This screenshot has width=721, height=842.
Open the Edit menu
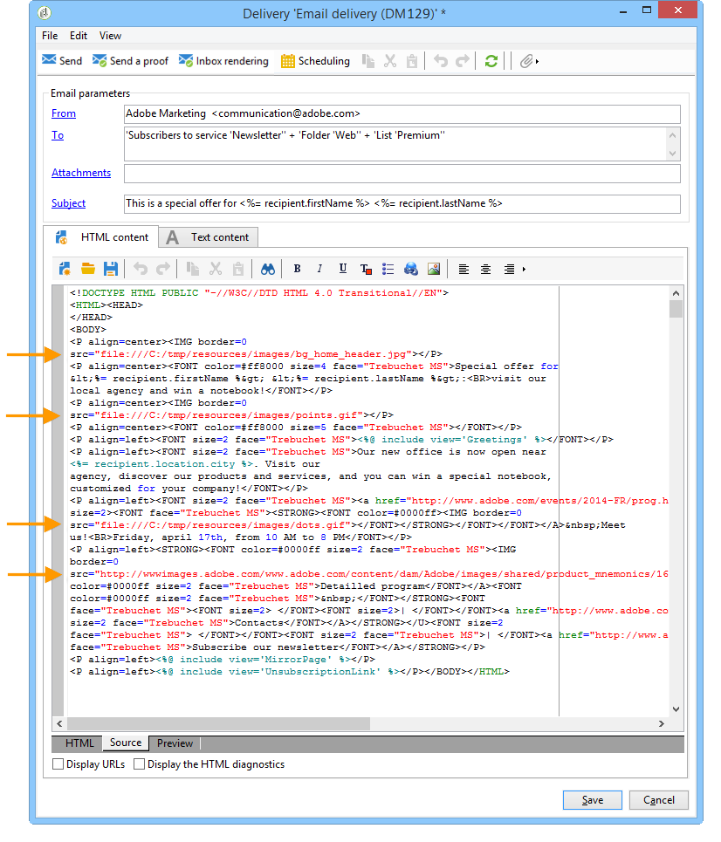(x=79, y=36)
